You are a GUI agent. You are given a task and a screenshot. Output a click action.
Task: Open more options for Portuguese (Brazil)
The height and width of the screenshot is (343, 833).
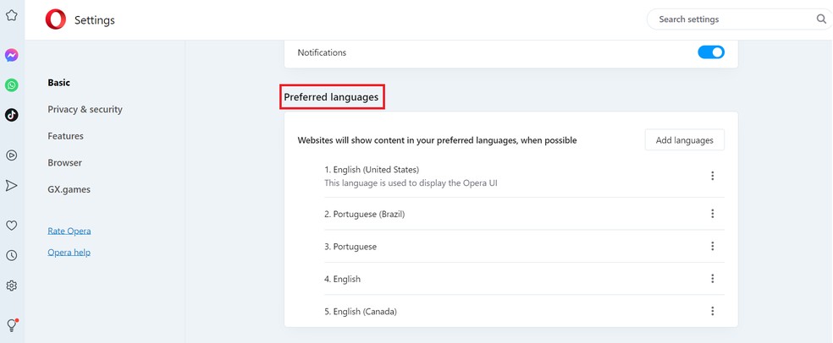712,214
